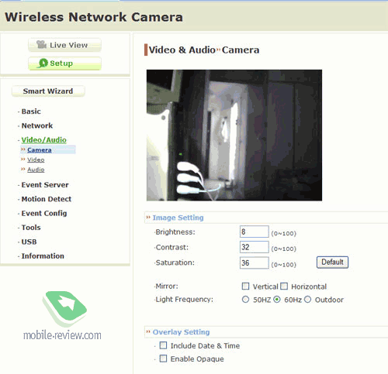Open the Video submenu page

point(36,160)
